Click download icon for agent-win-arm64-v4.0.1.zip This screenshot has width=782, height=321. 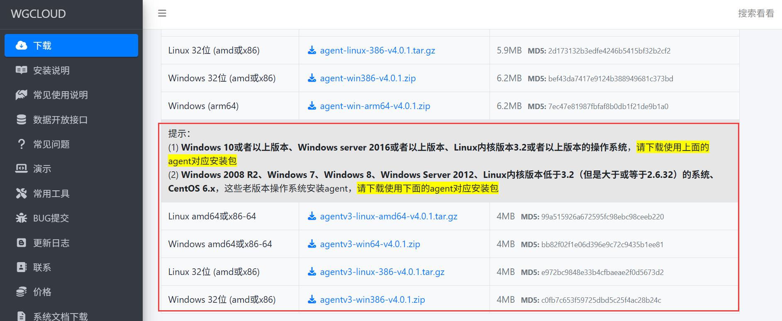click(x=312, y=106)
